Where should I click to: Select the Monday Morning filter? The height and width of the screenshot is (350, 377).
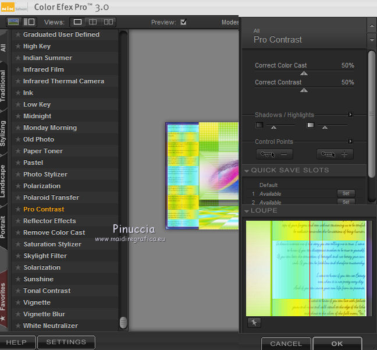(x=50, y=128)
